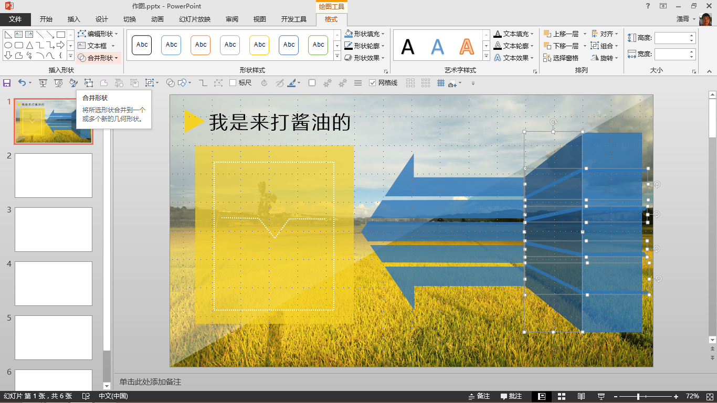Open the 形状填充 shape fill dropdown
Viewport: 717px width, 403px height.
[365, 34]
